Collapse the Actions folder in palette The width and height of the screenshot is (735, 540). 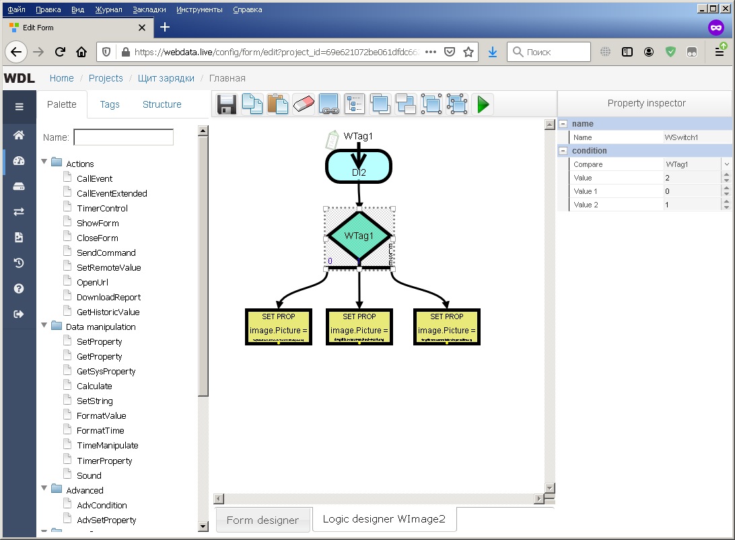(45, 163)
